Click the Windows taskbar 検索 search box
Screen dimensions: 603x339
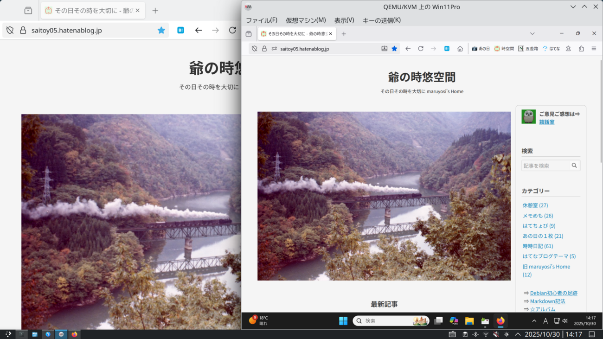tap(391, 321)
